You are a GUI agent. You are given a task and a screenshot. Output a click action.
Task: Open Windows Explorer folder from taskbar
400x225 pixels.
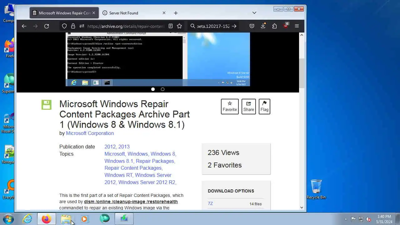[66, 219]
